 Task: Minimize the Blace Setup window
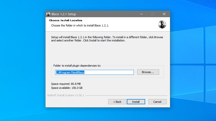pyautogui.click(x=141, y=14)
